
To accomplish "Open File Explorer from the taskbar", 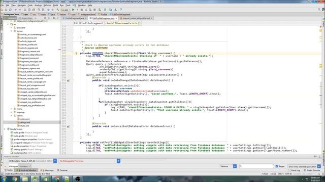I will click(25, 179).
